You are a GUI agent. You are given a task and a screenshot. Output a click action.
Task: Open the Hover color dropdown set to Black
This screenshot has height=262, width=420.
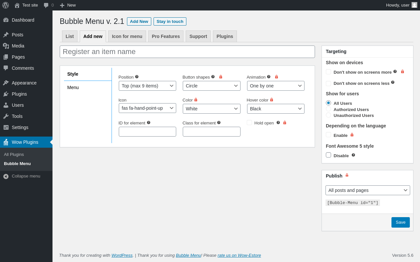276,109
